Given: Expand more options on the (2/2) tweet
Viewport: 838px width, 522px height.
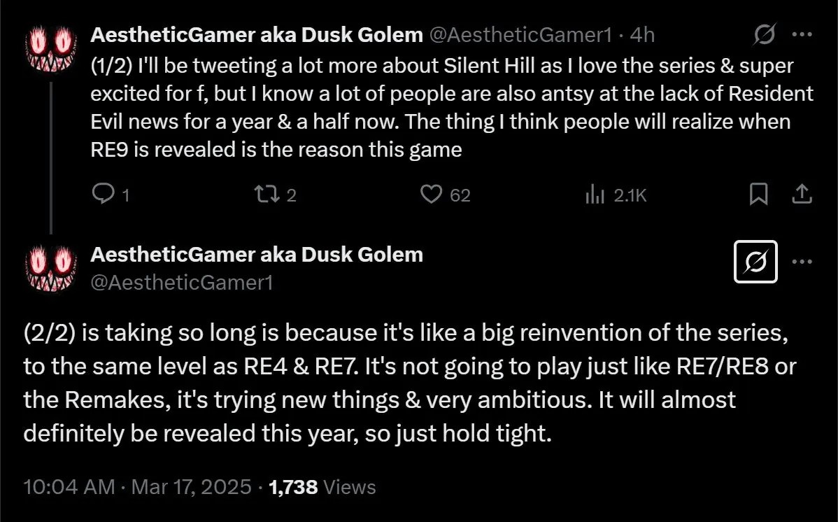Looking at the screenshot, I should pos(802,262).
